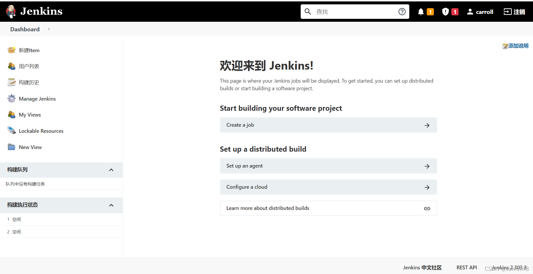Collapse the 构建队列 panel
This screenshot has width=533, height=274.
[111, 170]
